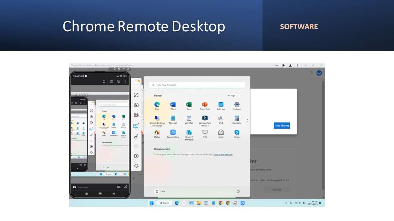Screen dimensions: 394x221
Task: Open Chrome's three-dot browser menu
Action: point(297,65)
